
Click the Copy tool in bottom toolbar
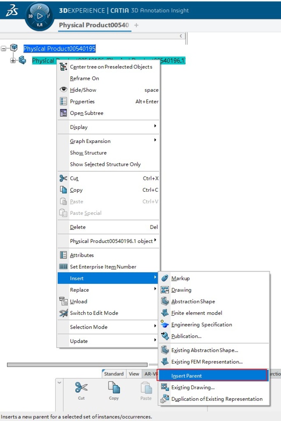tap(113, 391)
